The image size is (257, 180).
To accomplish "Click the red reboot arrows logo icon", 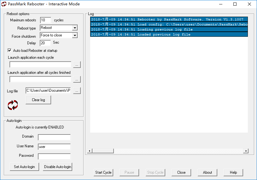I will 13,105.
